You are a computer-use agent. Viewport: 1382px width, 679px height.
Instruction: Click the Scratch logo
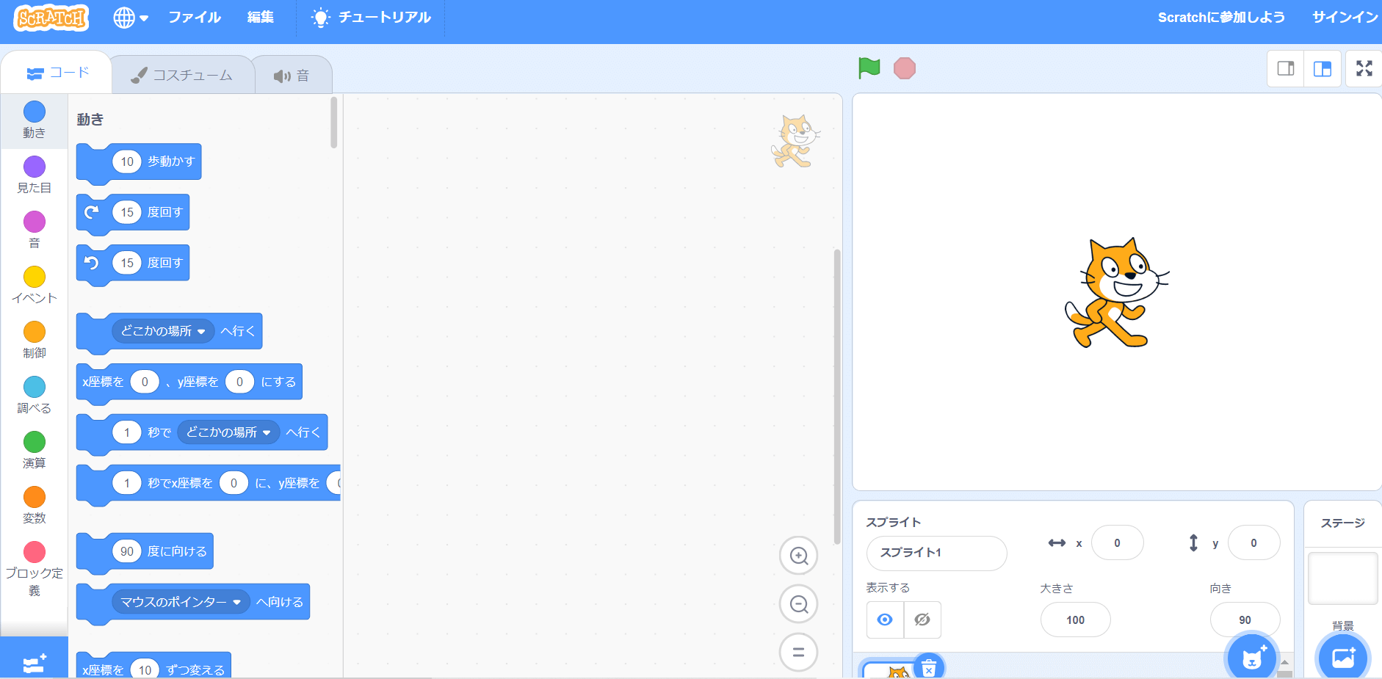(51, 17)
